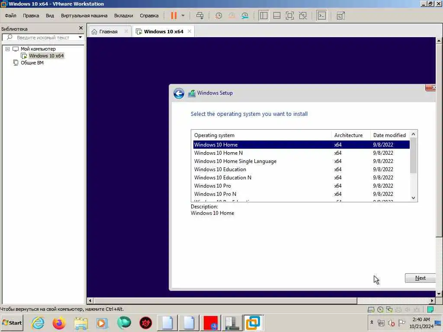Open the console view
The height and width of the screenshot is (332, 443).
click(322, 16)
